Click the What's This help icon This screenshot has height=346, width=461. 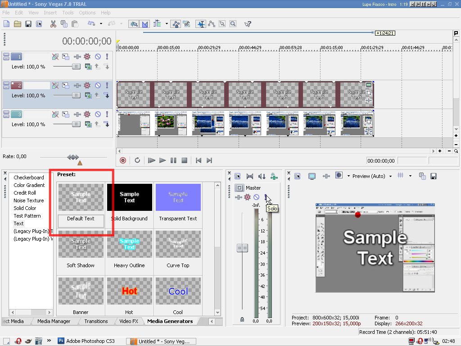[248, 24]
